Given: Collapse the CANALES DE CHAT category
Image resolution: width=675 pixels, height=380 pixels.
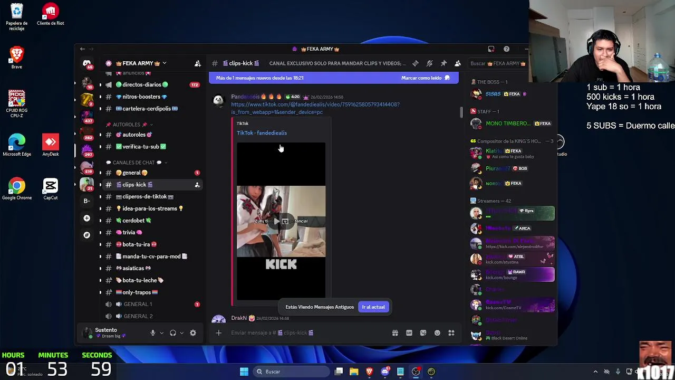Looking at the screenshot, I should [x=137, y=163].
